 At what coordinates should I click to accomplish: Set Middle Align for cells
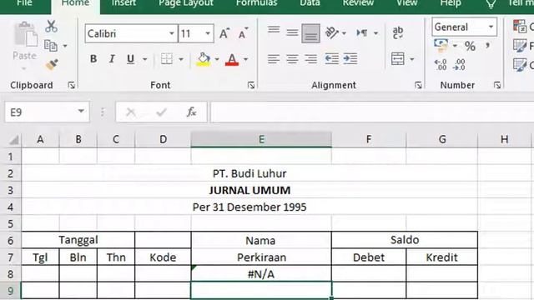point(292,33)
